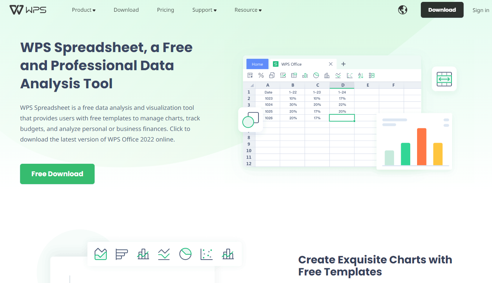Click the cell containing "1–22"

tap(293, 92)
